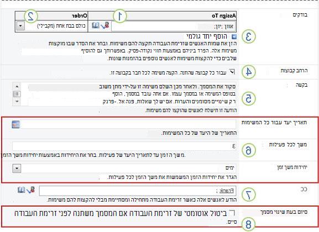Open the duration units dropdown arrow

[x=17, y=168]
